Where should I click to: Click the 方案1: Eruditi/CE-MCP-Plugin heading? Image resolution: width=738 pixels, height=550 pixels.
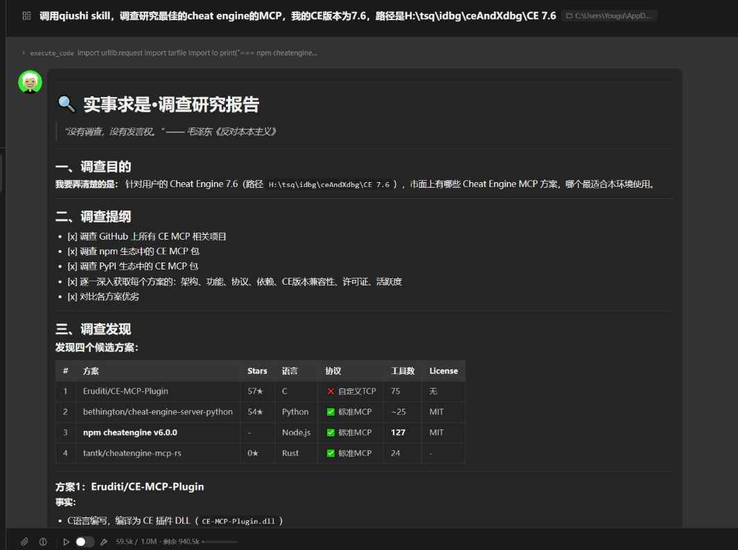130,486
